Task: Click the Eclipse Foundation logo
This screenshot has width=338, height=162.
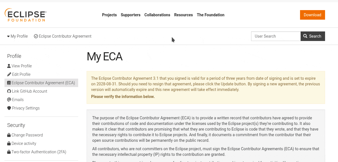Action: pyautogui.click(x=26, y=15)
